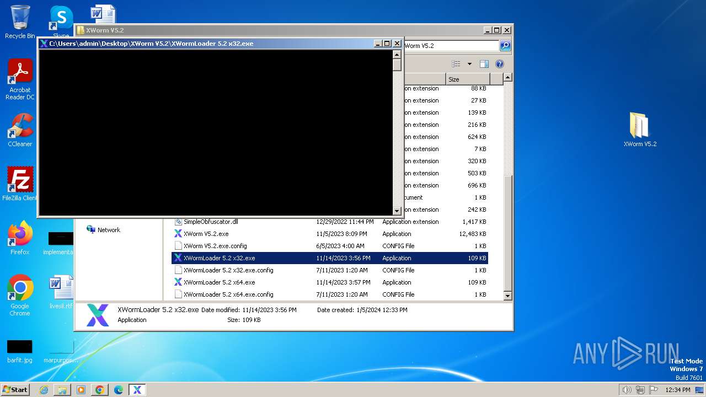Click the Explorer search button

505,46
